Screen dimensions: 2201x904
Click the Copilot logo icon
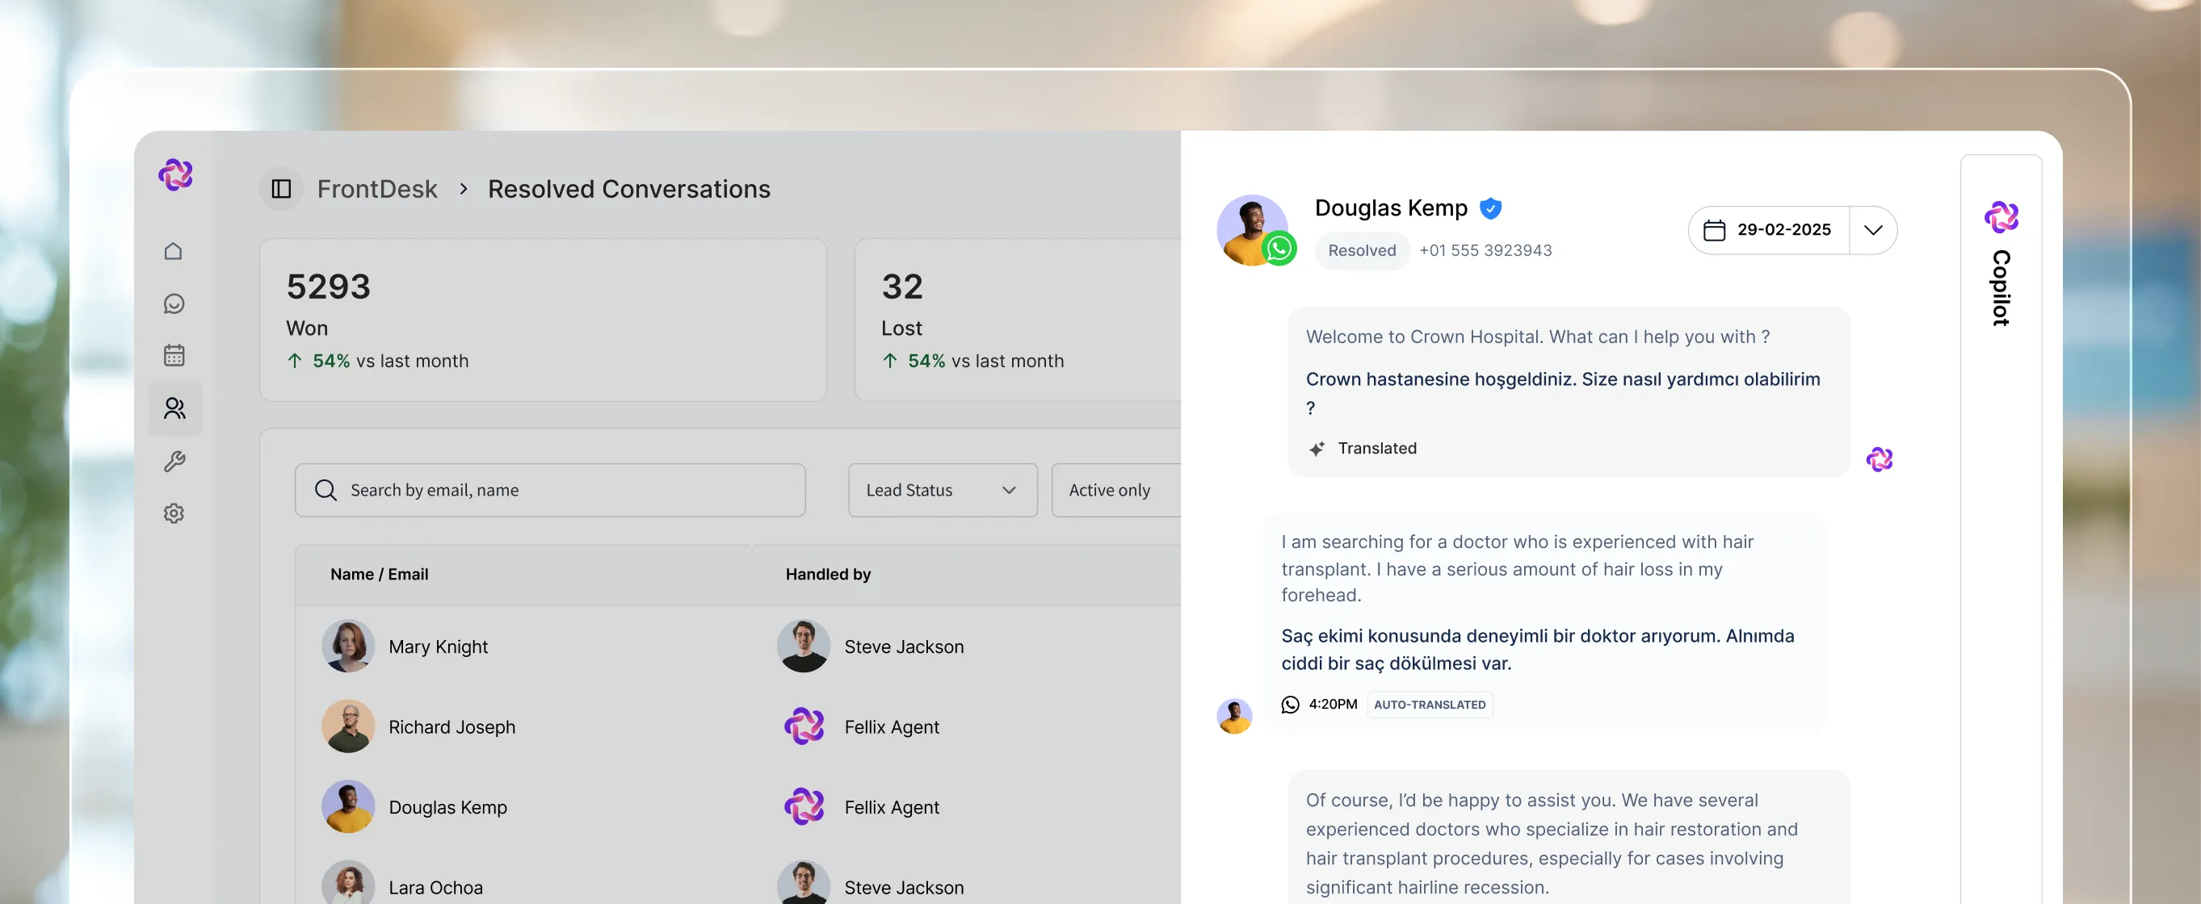click(x=2001, y=217)
